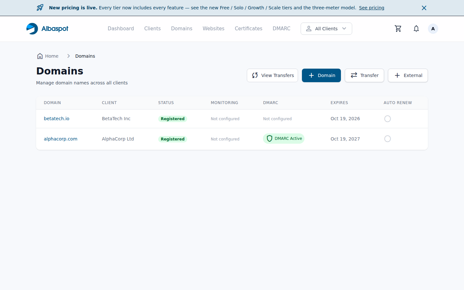The height and width of the screenshot is (290, 464).
Task: Click the Albaspot logo
Action: [x=47, y=29]
